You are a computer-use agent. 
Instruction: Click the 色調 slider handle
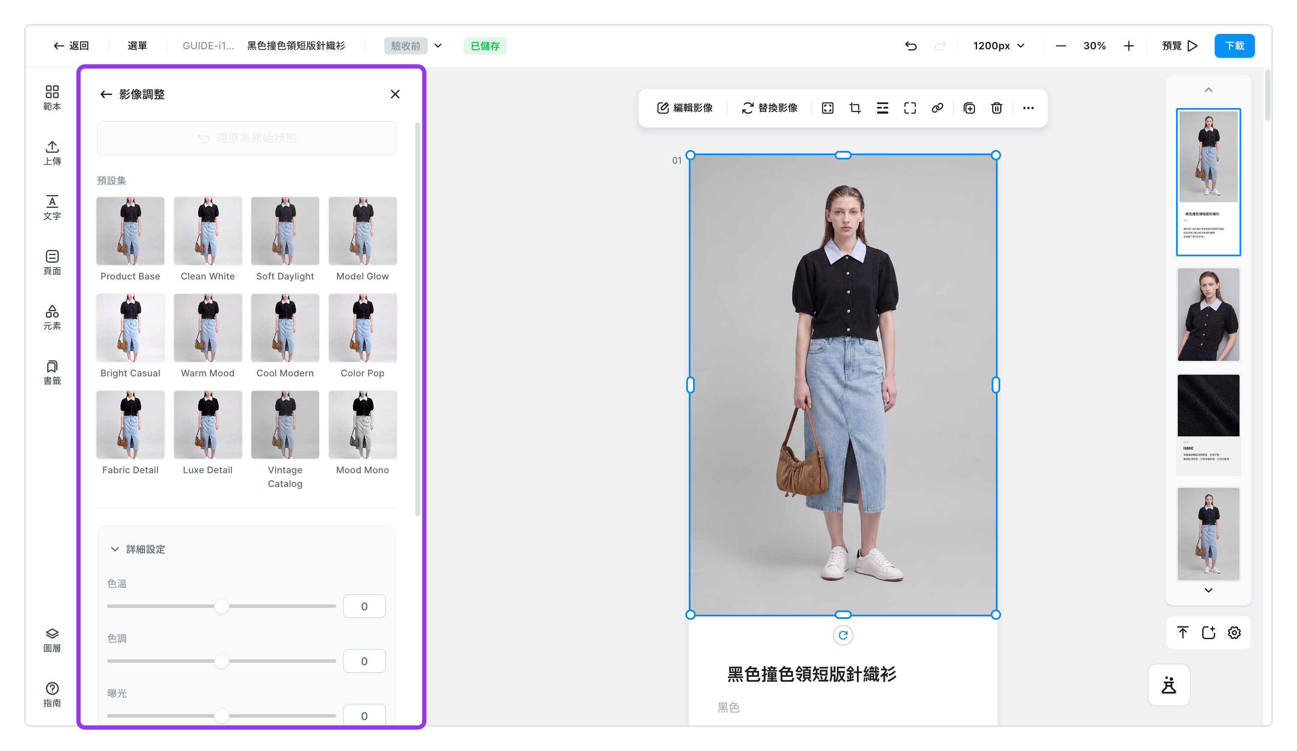click(x=221, y=661)
